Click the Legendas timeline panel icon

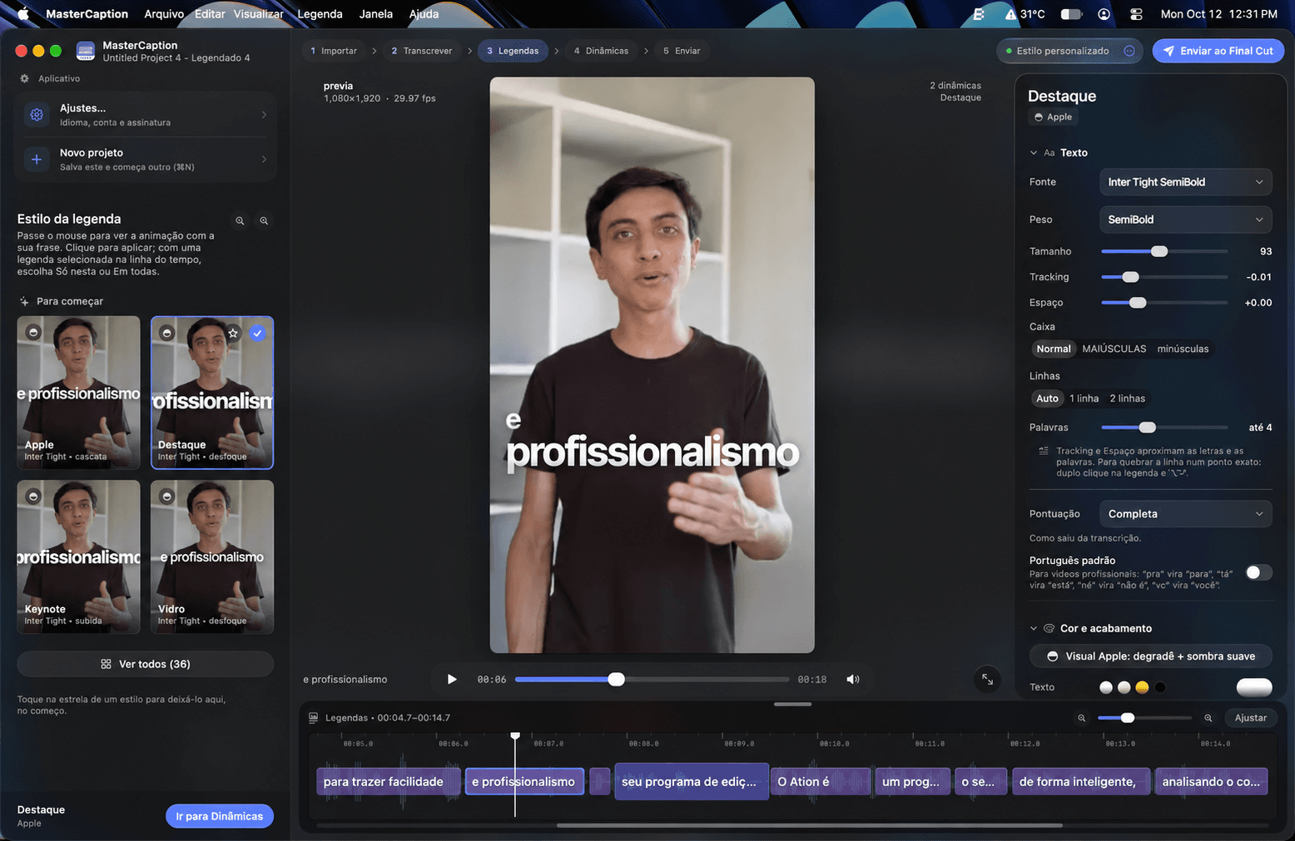click(x=314, y=717)
